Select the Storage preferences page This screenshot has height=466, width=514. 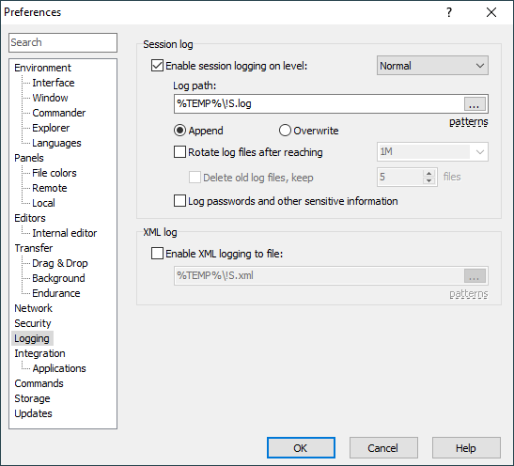coord(32,398)
